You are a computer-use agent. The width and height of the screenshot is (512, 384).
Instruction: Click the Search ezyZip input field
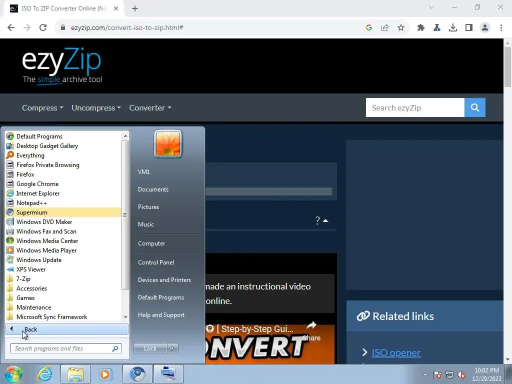tap(415, 107)
